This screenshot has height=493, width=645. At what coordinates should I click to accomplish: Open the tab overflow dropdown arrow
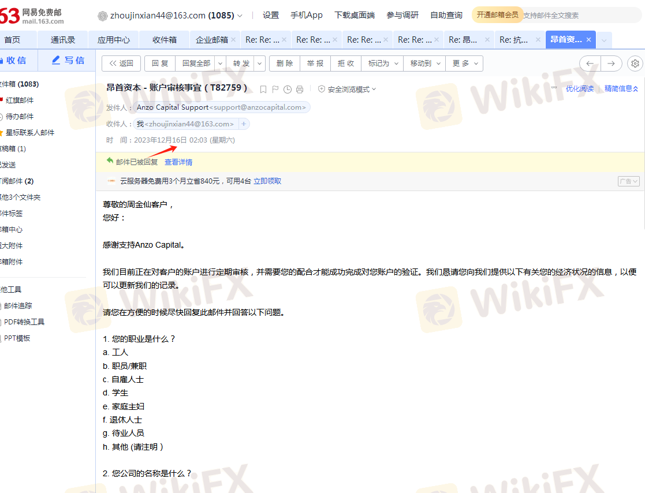tap(604, 40)
